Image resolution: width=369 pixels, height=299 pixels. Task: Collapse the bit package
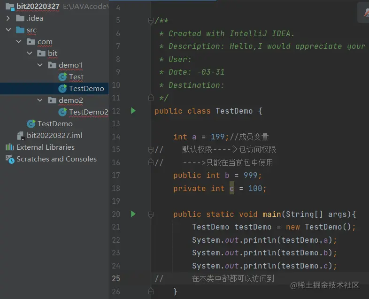point(30,54)
